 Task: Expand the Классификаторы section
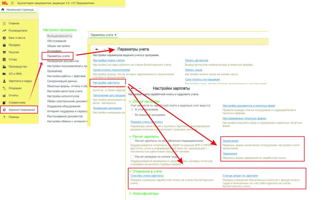(130, 193)
